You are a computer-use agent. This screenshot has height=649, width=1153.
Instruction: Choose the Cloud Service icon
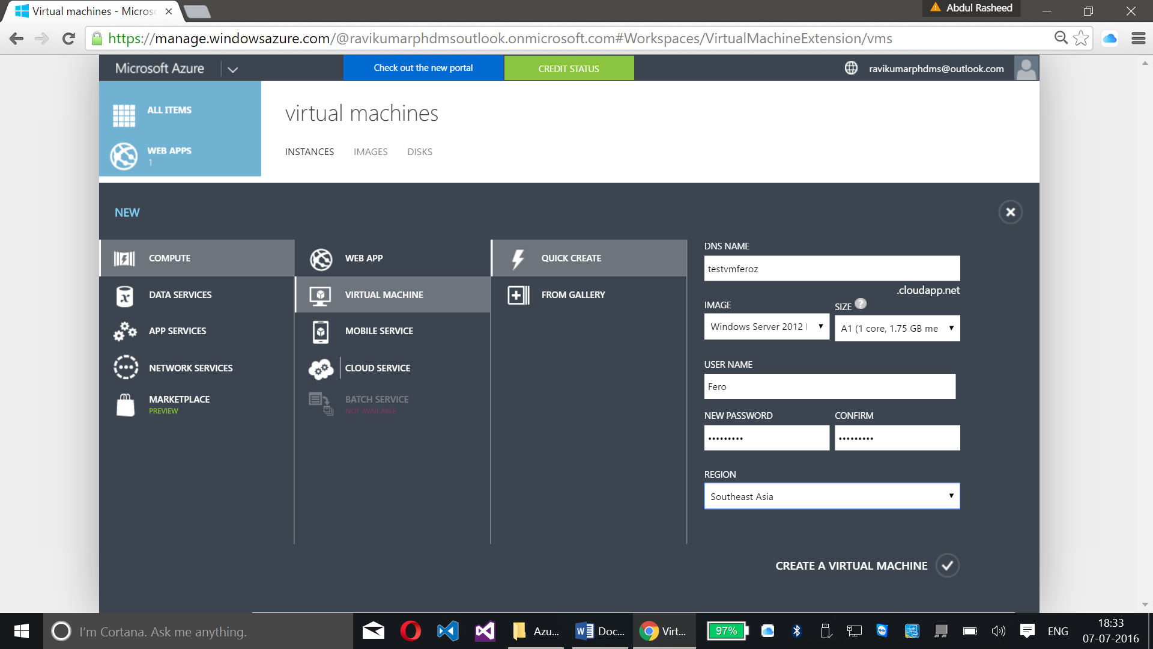point(321,369)
